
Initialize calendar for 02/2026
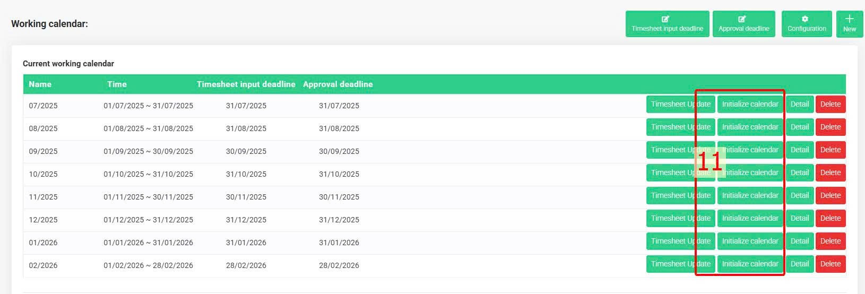click(x=750, y=264)
